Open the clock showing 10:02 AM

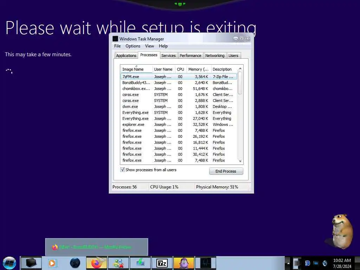pyautogui.click(x=342, y=263)
